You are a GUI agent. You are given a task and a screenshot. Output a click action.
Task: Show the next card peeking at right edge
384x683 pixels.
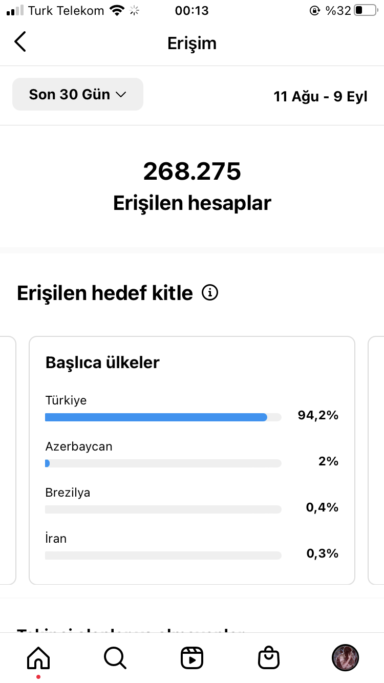[376, 460]
